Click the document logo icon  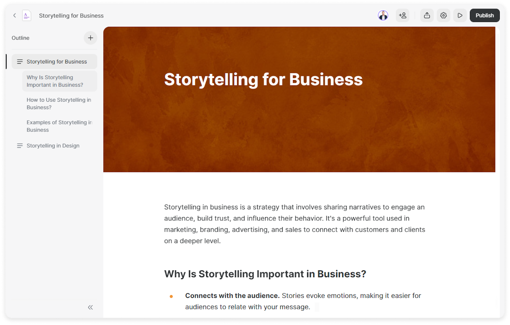26,15
